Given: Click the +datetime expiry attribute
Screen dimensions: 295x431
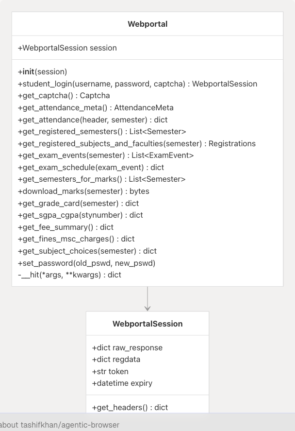Looking at the screenshot, I should point(122,383).
